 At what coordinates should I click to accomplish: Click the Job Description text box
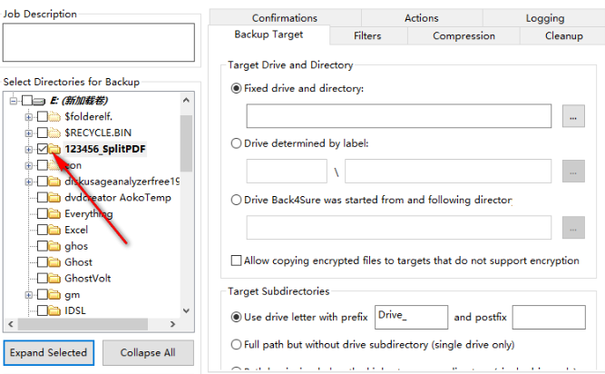point(99,42)
